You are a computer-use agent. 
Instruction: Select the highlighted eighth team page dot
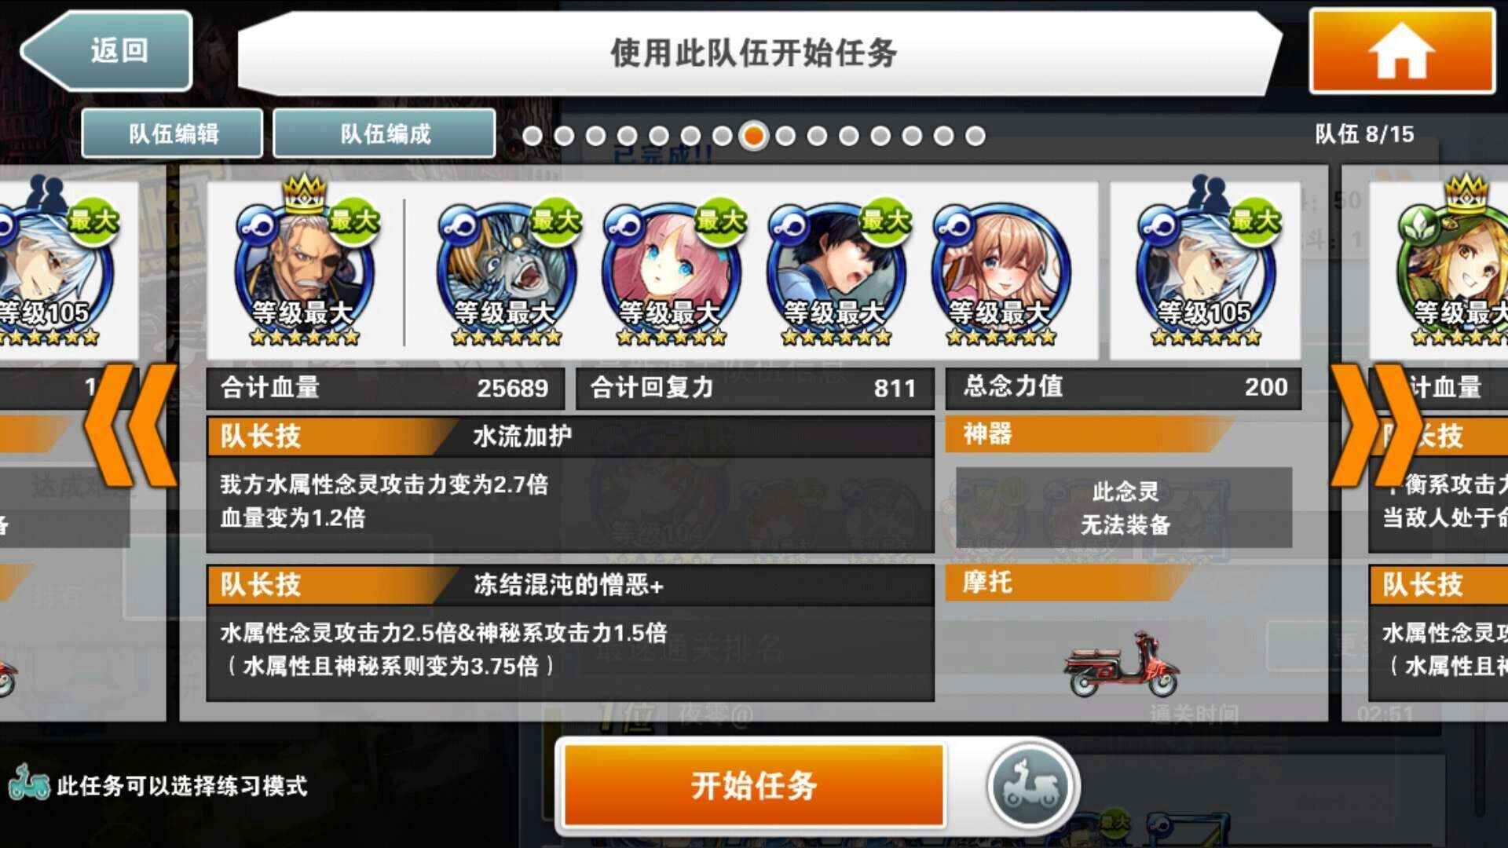753,136
